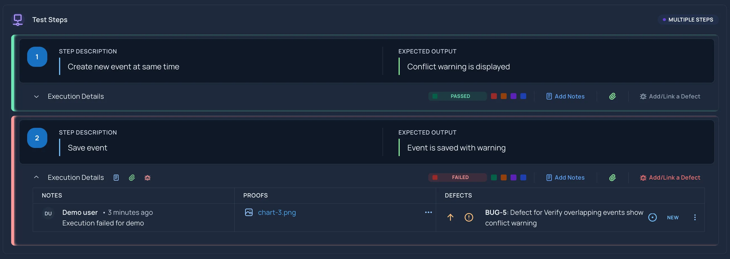730x259 pixels.
Task: Click Add/Link a Defect for step 2
Action: [x=670, y=178]
